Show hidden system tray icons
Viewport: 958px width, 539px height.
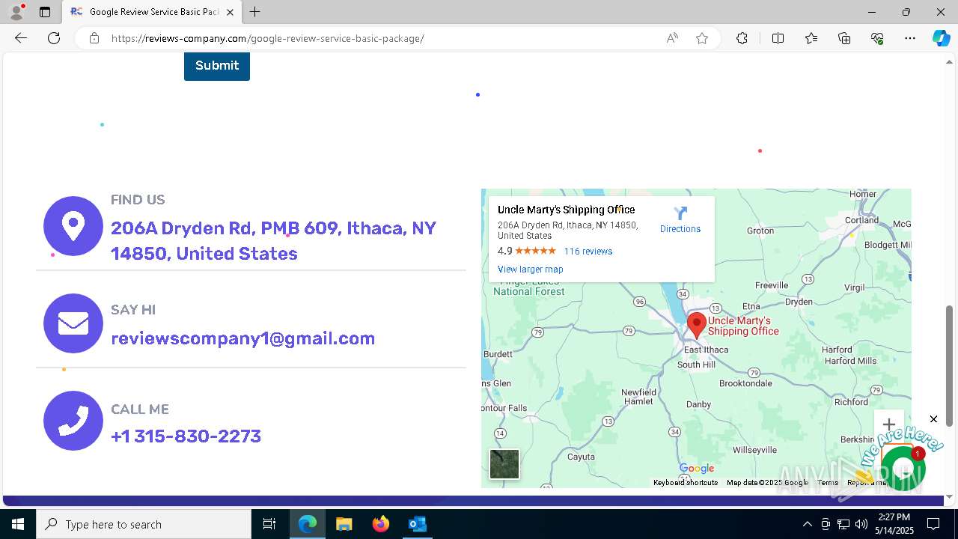807,524
